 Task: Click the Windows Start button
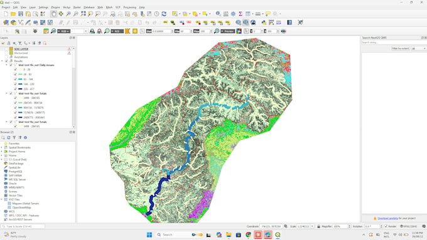click(x=149, y=234)
